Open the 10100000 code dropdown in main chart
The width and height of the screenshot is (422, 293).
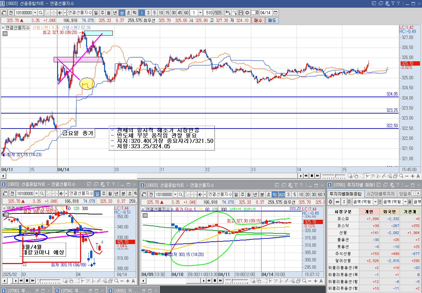(35, 13)
